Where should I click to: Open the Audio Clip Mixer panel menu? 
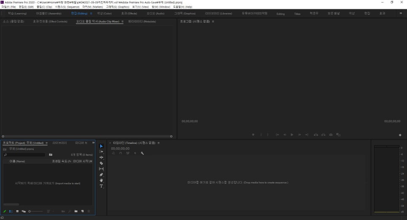122,21
